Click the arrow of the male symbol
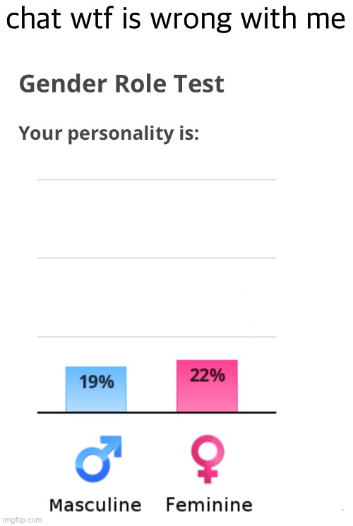 (x=112, y=446)
